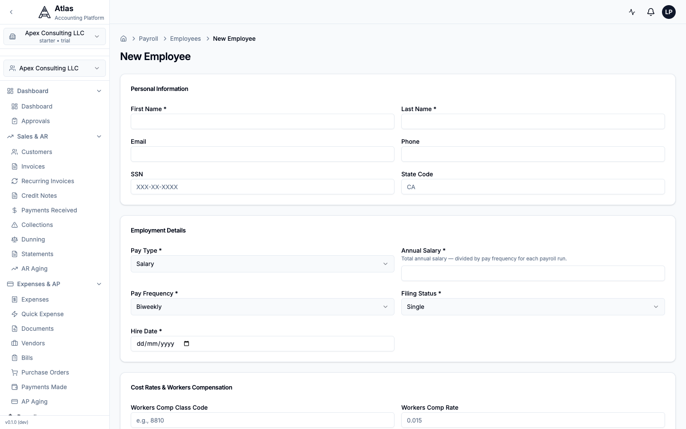Collapse the Dashboard section group
This screenshot has height=429, width=686.
54,91
